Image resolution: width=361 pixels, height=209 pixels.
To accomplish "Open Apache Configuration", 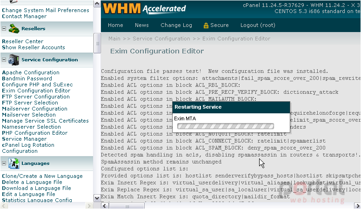I will click(31, 72).
